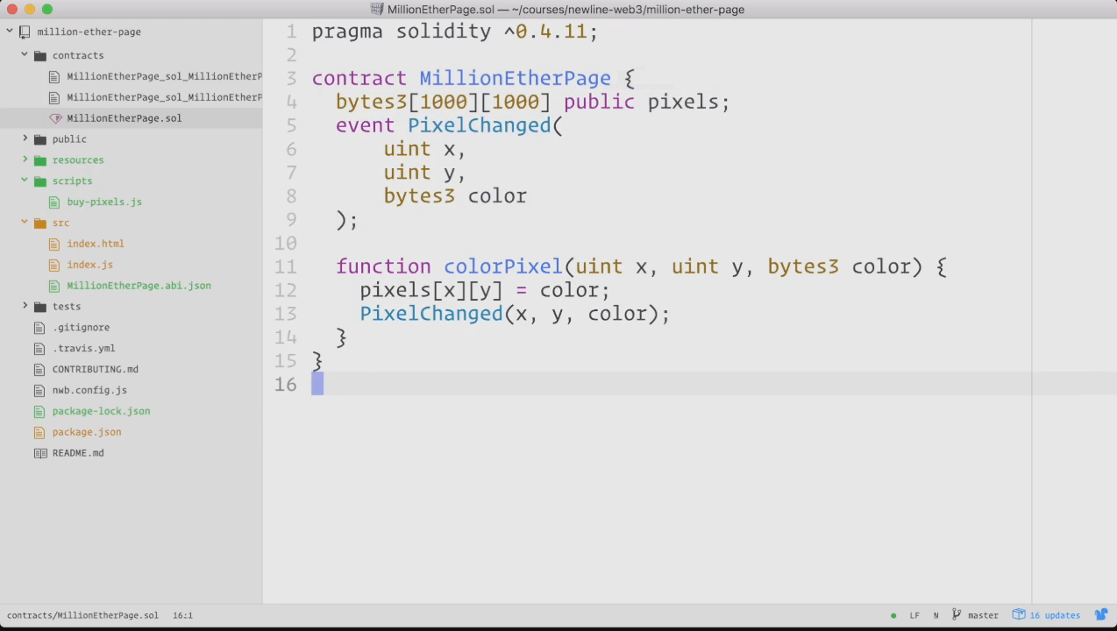The image size is (1117, 631).
Task: Click the git branch icon beside master
Action: tap(957, 615)
